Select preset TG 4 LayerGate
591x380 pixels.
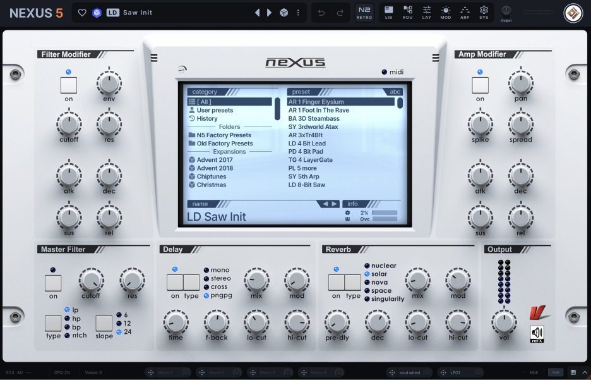click(x=341, y=160)
